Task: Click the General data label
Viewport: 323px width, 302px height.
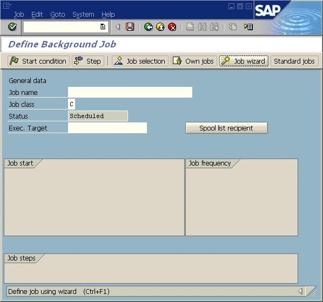Action: tap(28, 81)
